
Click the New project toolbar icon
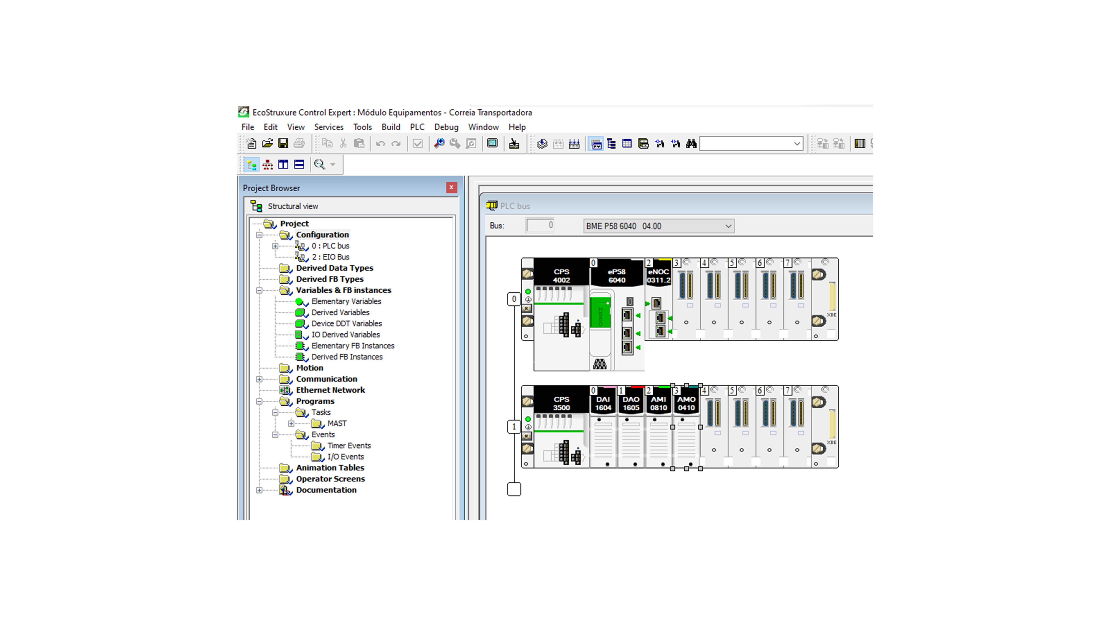coord(252,143)
